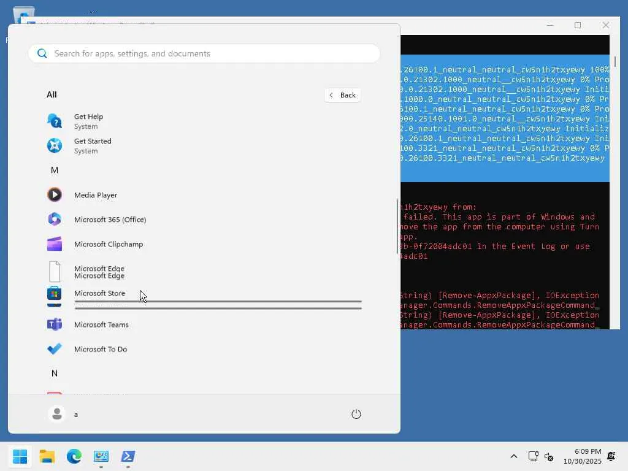
Task: Select 'Microsoft To Do' app label
Action: click(x=101, y=349)
